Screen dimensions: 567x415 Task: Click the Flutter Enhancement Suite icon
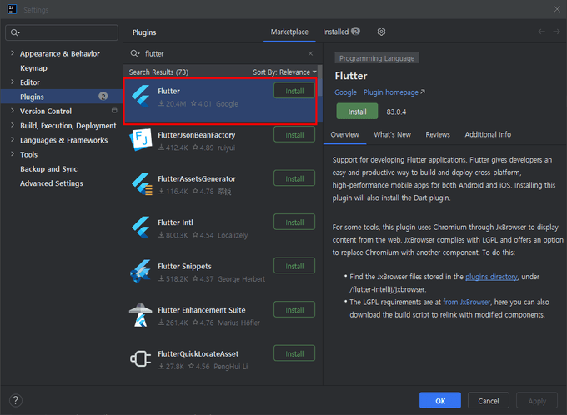point(140,315)
